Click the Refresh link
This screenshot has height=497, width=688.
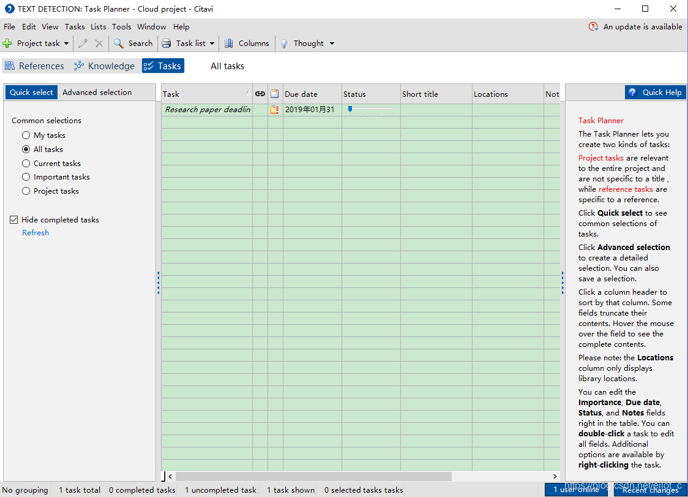[x=36, y=233]
